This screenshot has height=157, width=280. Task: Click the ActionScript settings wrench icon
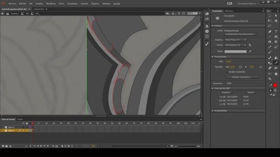click(250, 45)
